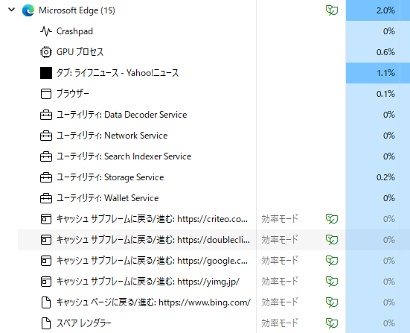Click leaf icon on スペア レンダラー row

click(x=332, y=323)
